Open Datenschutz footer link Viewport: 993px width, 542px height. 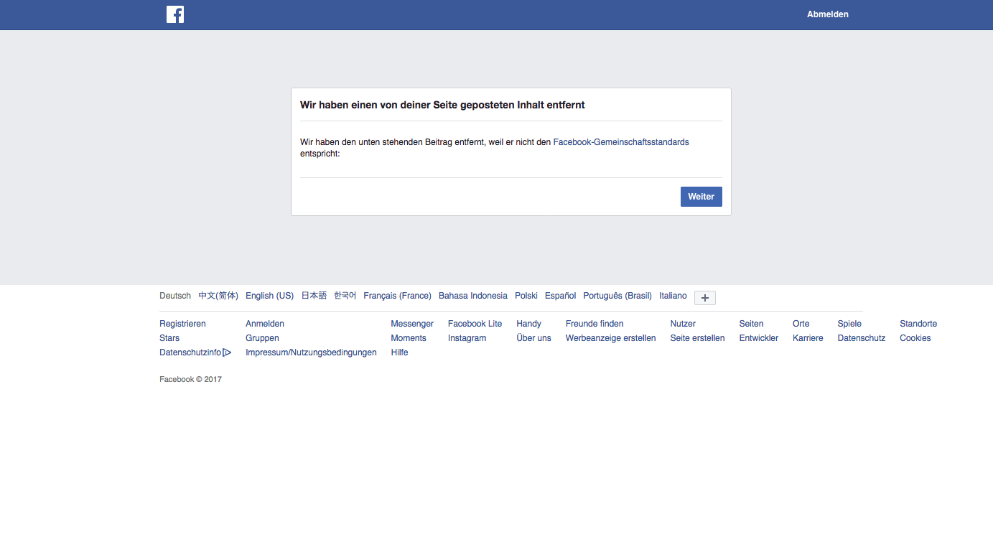862,338
